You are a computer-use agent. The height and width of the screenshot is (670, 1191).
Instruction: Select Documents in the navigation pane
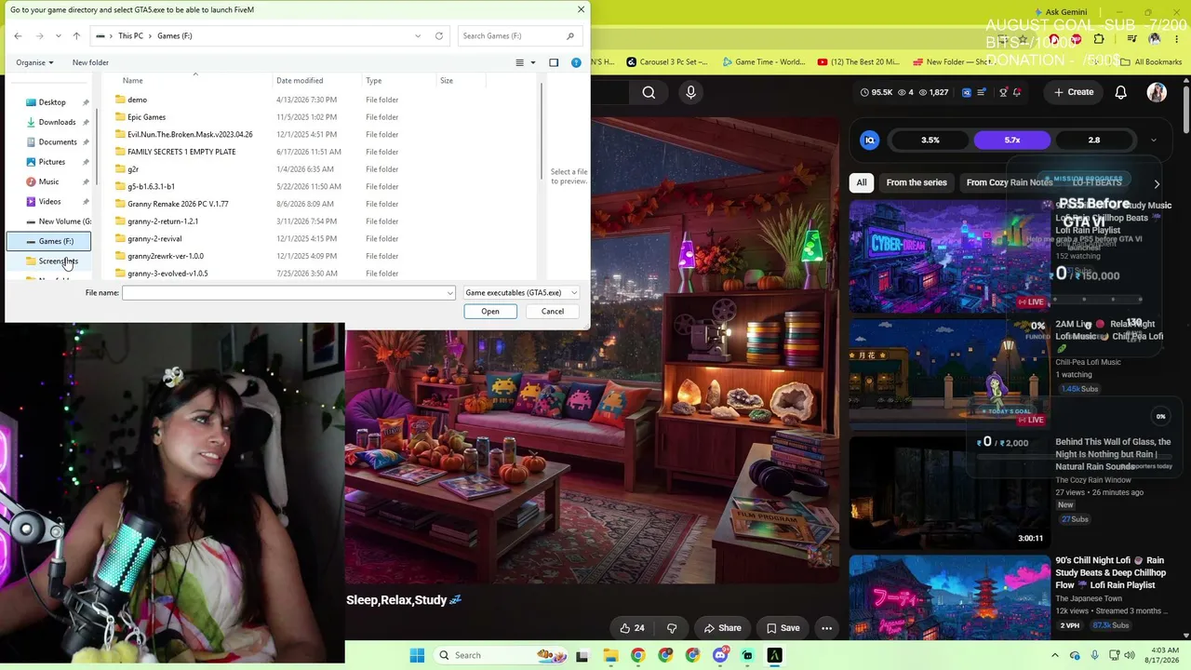point(58,142)
